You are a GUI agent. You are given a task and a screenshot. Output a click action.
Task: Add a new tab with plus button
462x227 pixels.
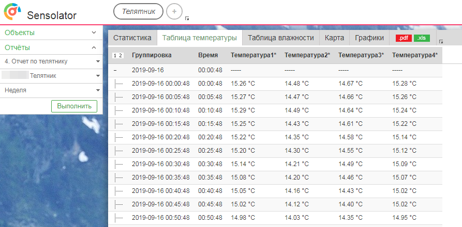pos(174,11)
